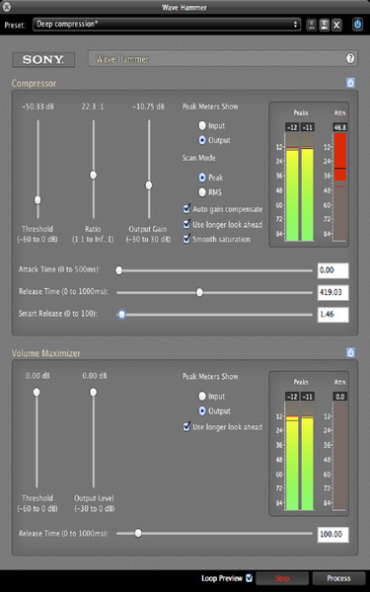Image resolution: width=370 pixels, height=592 pixels.
Task: Click the Wave Hammer help question mark icon
Action: pyautogui.click(x=350, y=58)
